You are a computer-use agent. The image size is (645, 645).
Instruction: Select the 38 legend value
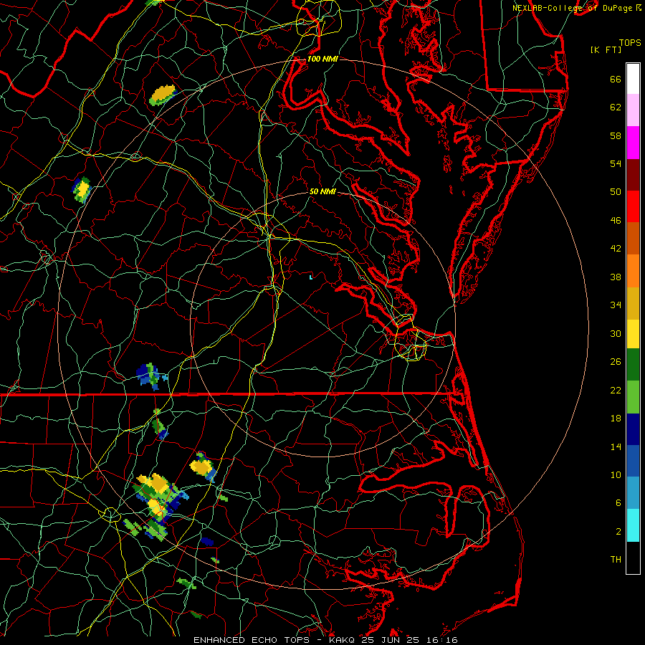point(616,277)
